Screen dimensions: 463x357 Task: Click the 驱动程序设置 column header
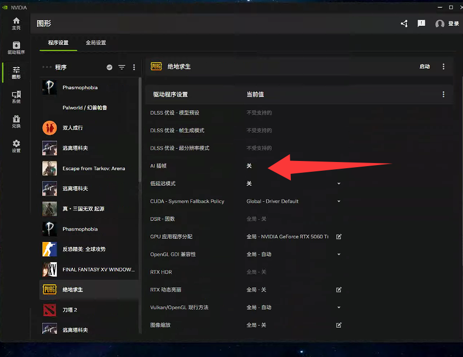coord(170,94)
